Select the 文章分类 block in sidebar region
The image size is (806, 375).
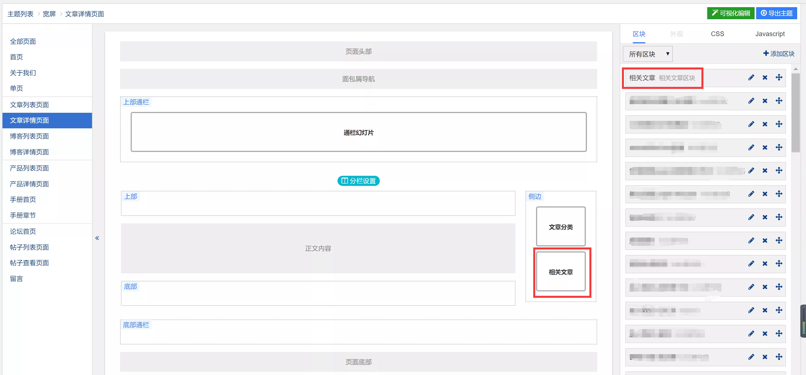pos(561,227)
